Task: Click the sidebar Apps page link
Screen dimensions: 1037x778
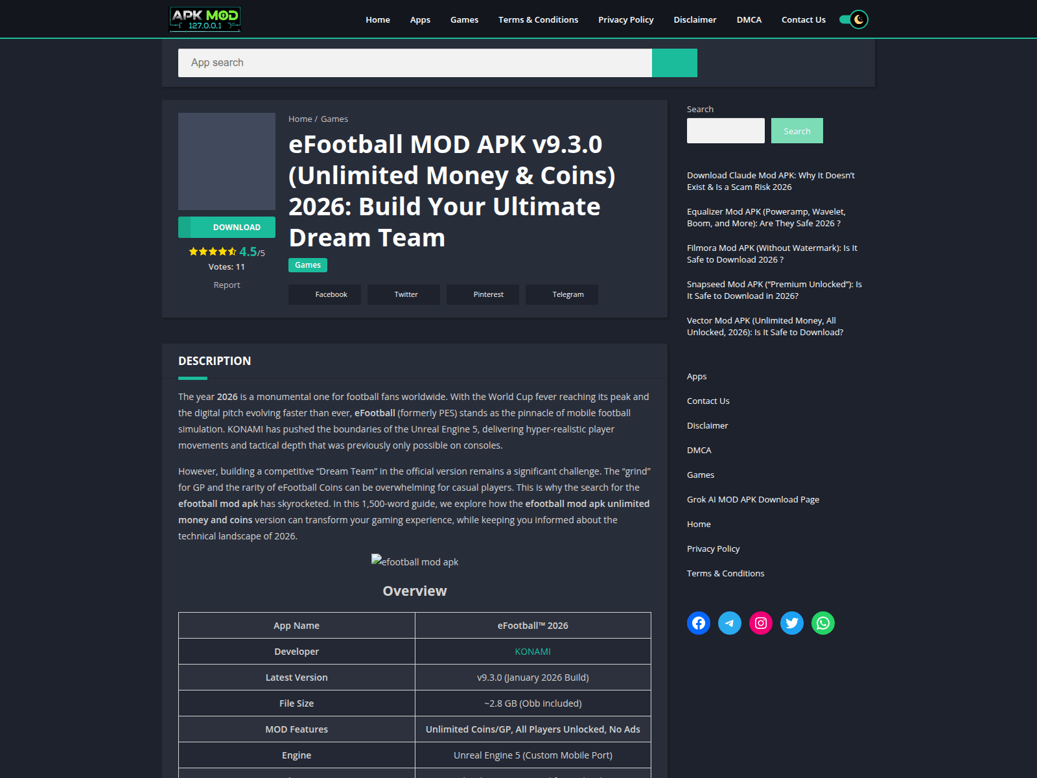Action: [x=697, y=376]
